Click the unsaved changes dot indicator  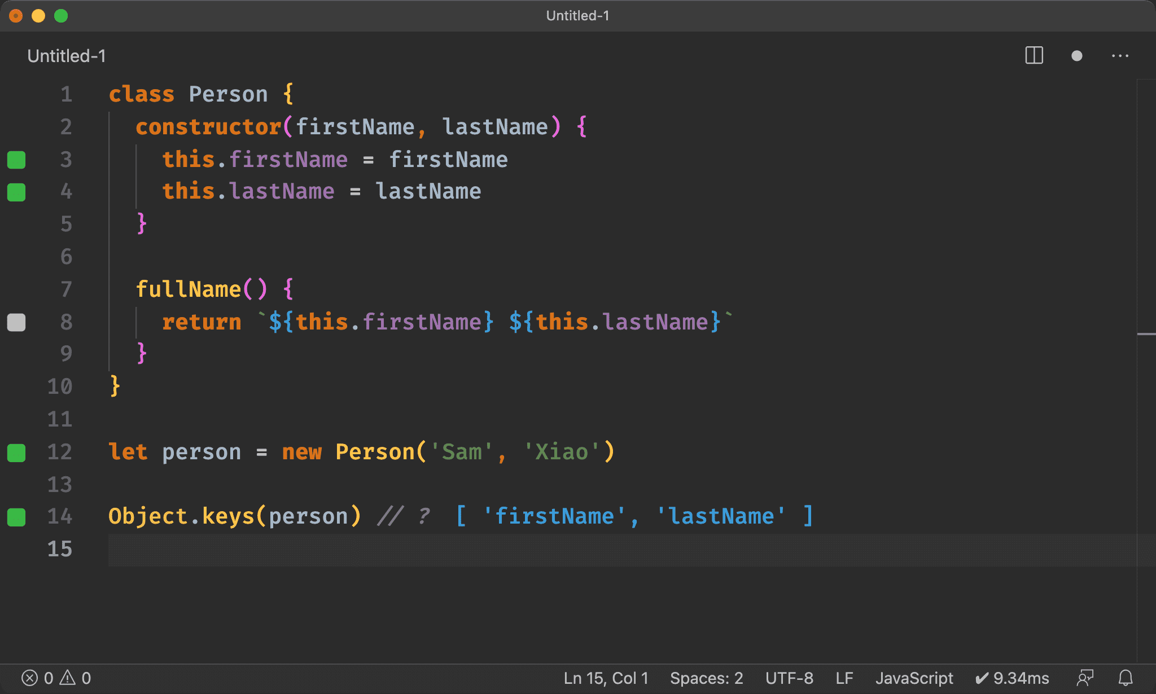tap(1076, 55)
